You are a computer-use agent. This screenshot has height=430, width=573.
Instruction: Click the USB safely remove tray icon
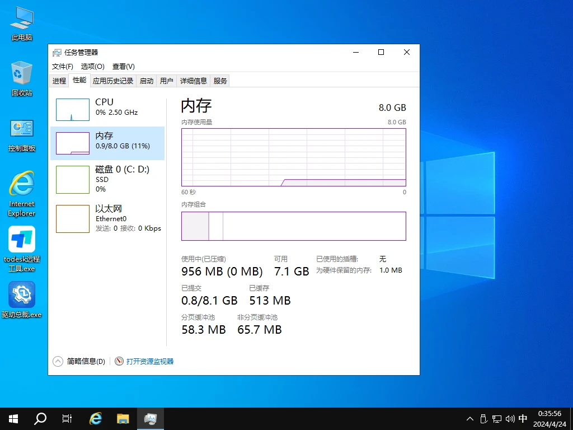[x=483, y=419]
